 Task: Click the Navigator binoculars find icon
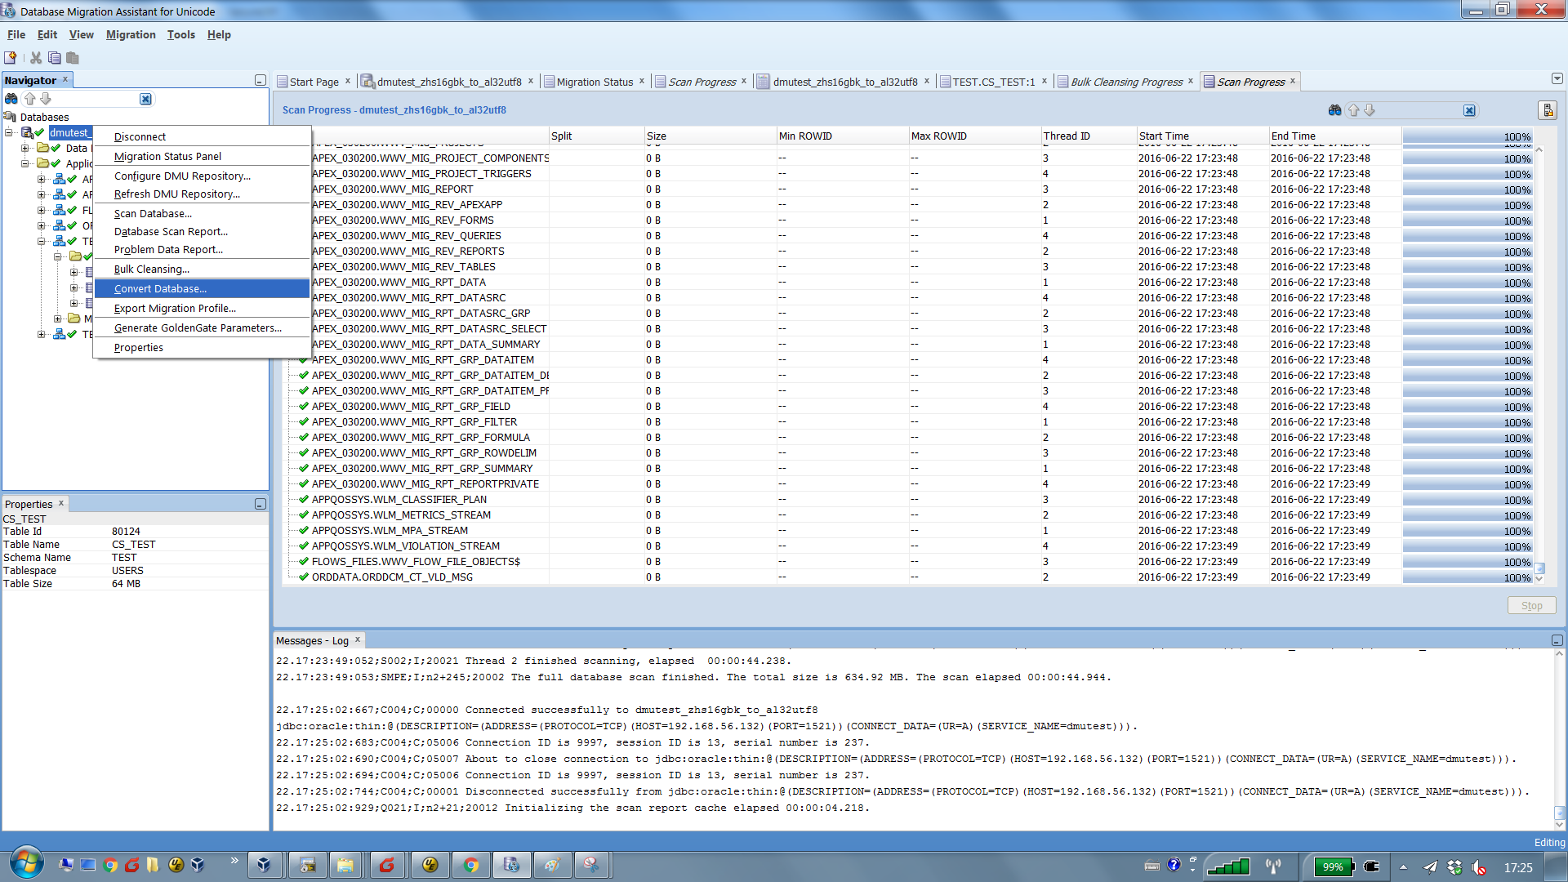tap(11, 99)
